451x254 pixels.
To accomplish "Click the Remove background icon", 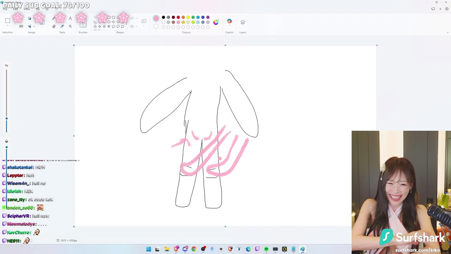I will point(21,26).
